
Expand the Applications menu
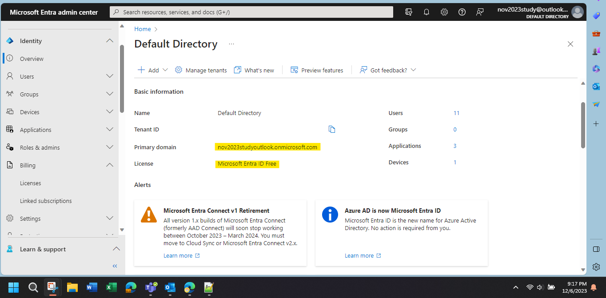110,130
